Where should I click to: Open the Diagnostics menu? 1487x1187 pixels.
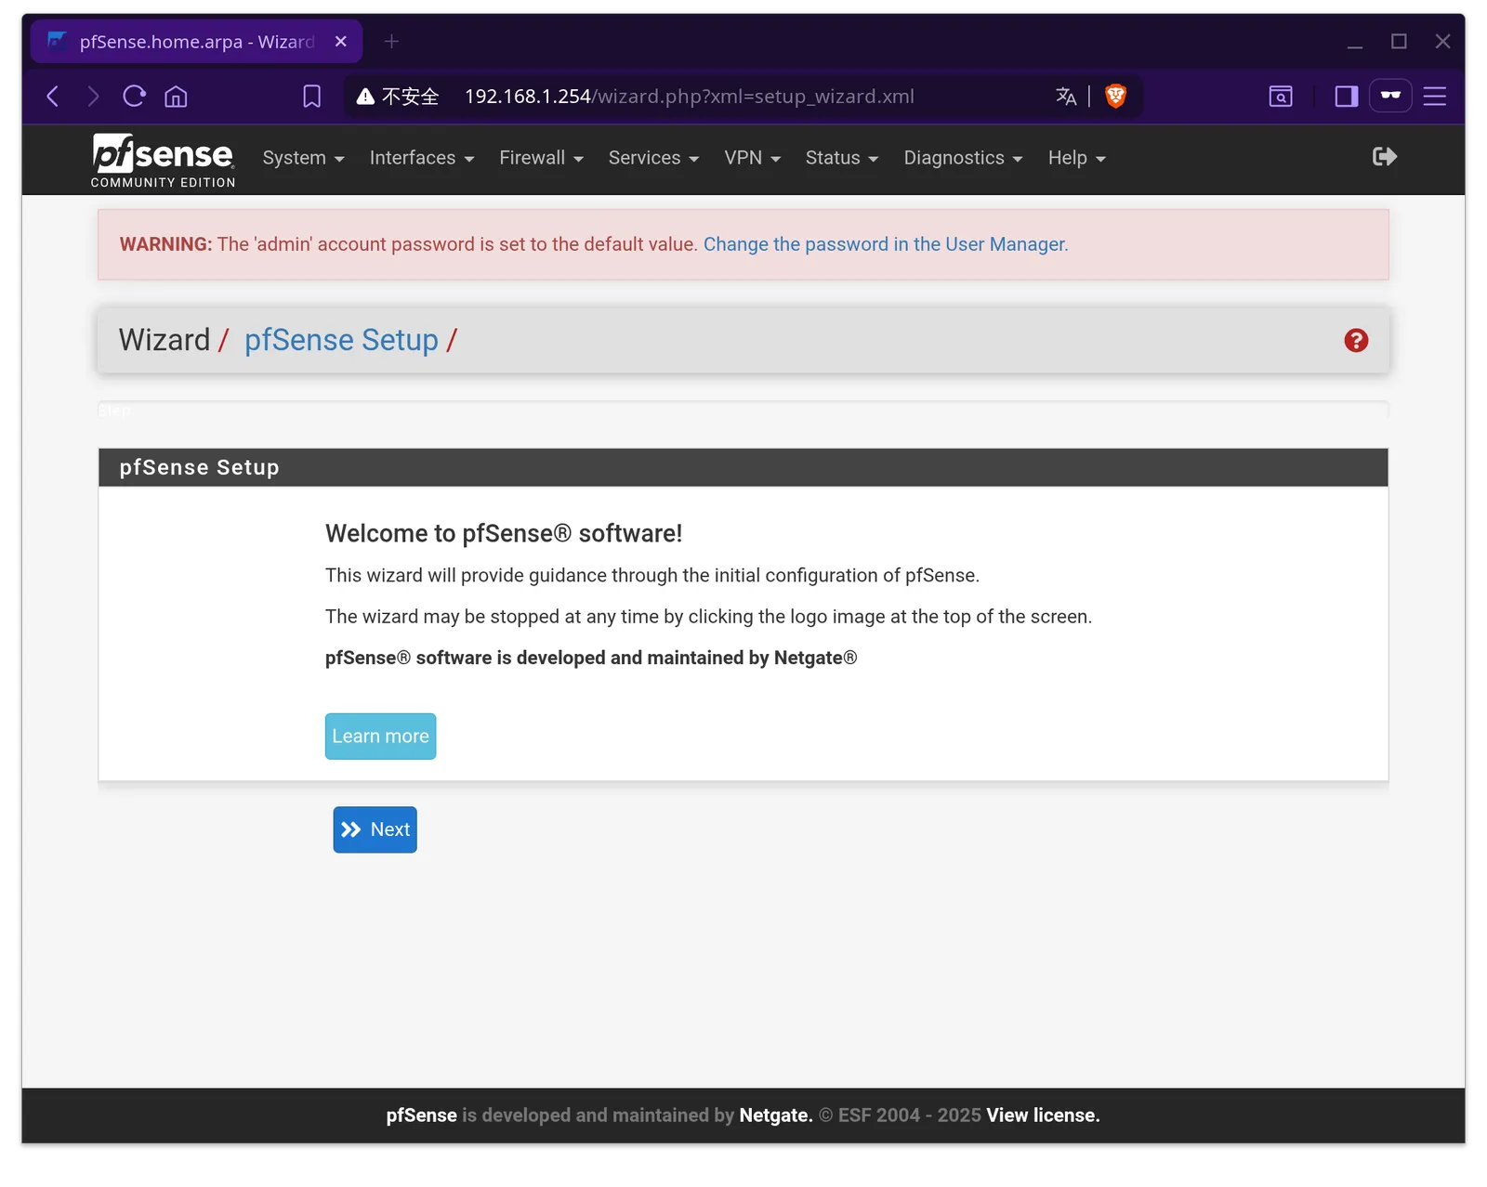pyautogui.click(x=964, y=159)
